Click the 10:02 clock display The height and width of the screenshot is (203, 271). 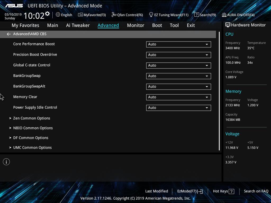pyautogui.click(x=34, y=16)
